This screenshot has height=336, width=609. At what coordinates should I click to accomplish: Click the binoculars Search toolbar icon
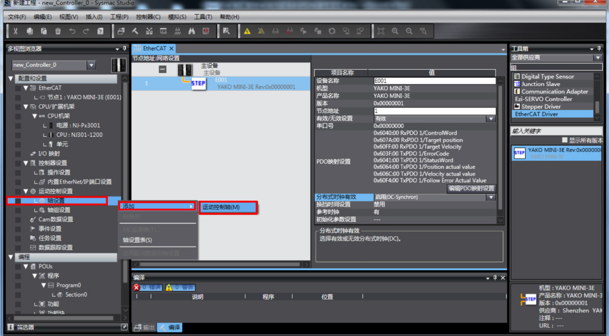pyautogui.click(x=192, y=31)
